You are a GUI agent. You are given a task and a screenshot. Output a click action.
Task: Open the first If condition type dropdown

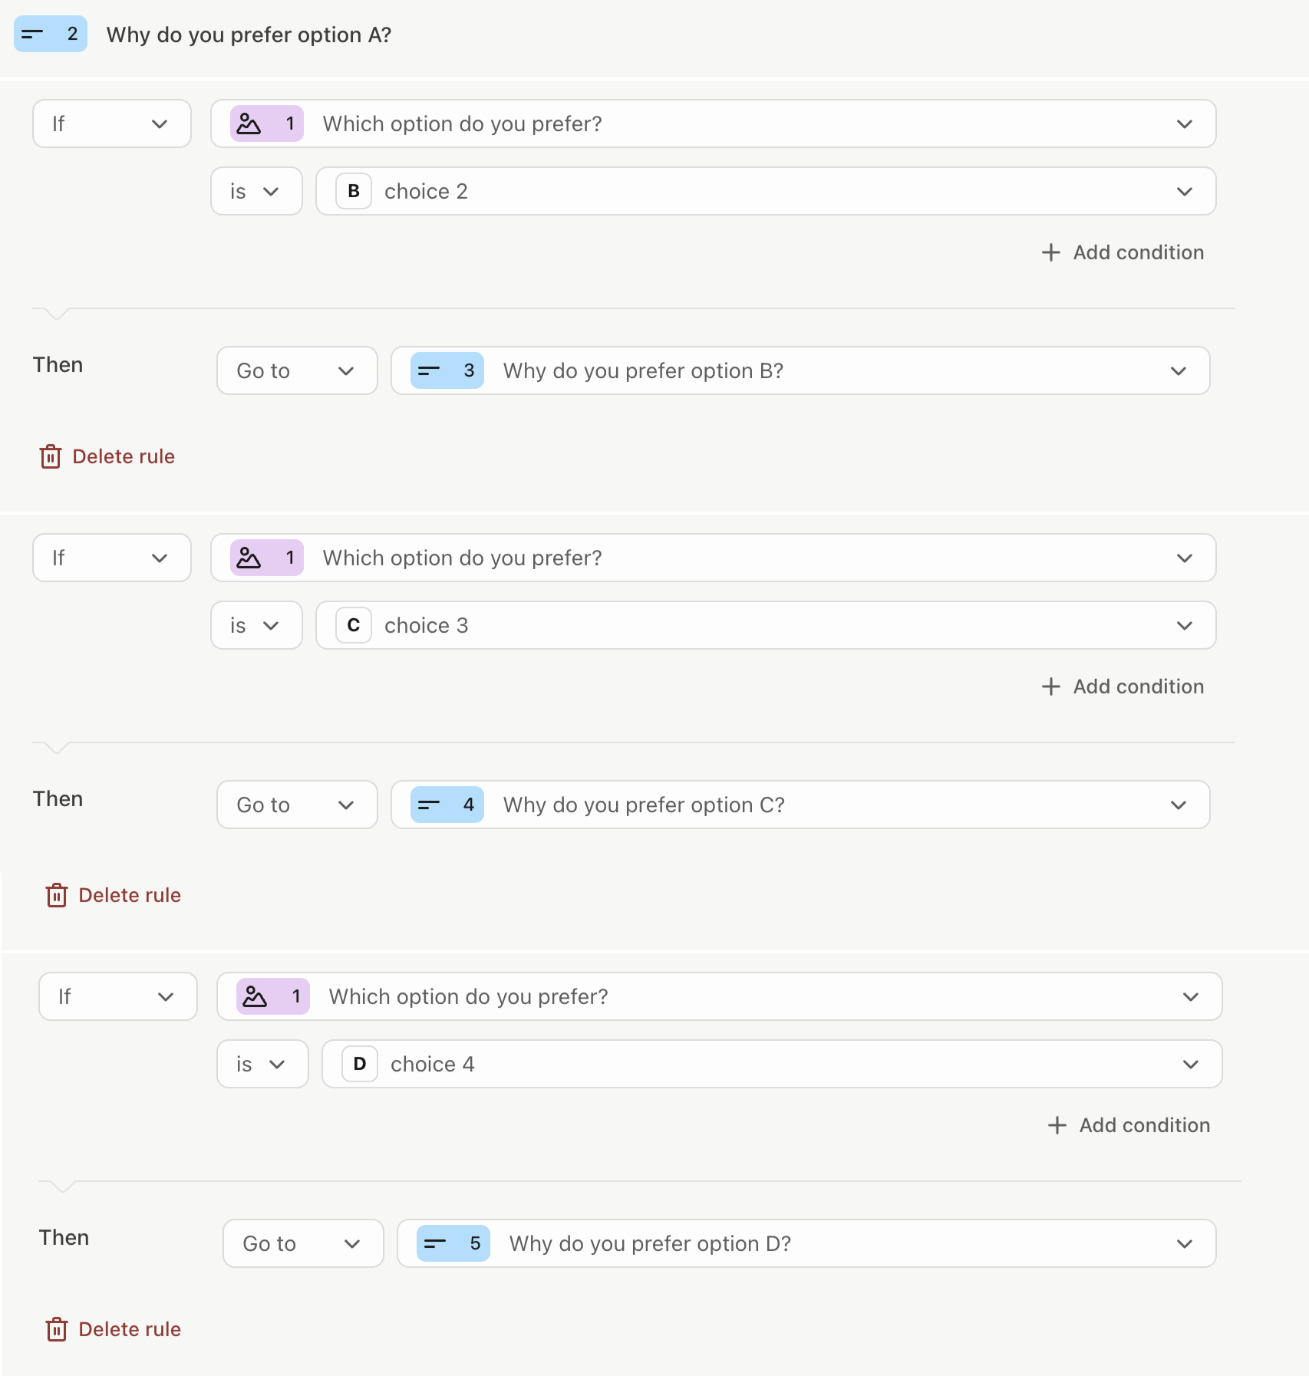[112, 123]
